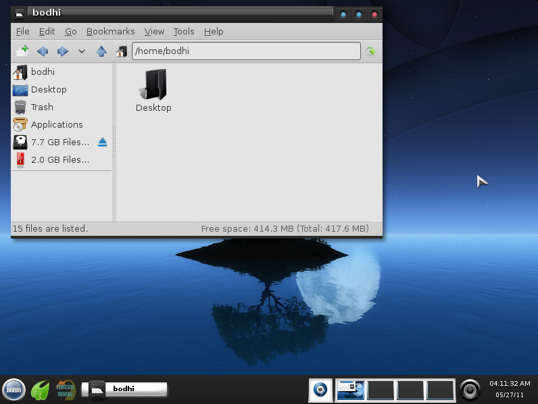Go up to the parent folder
Viewport: 538px width, 404px height.
pos(101,51)
